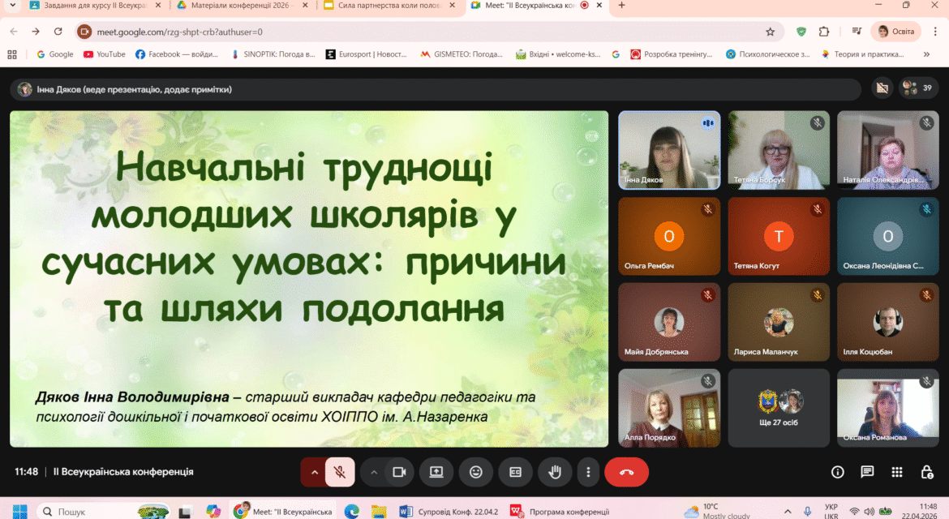
Task: Toggle the camera button
Action: 399,473
